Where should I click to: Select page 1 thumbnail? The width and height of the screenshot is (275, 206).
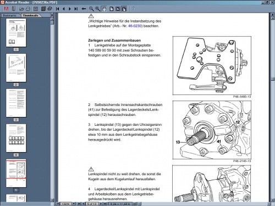point(16,33)
